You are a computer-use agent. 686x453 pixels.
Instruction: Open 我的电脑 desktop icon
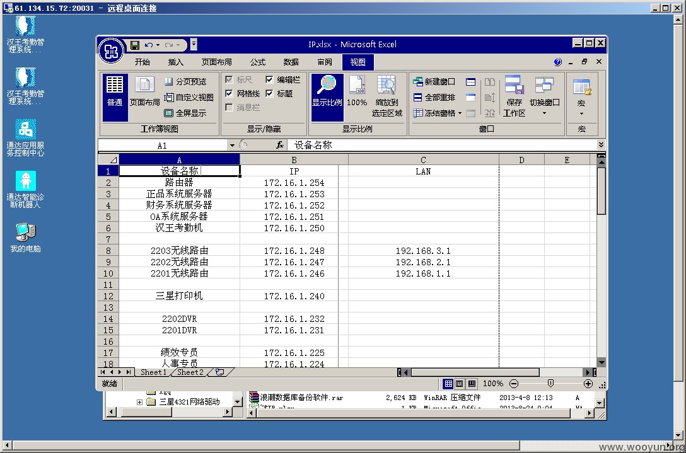[25, 238]
